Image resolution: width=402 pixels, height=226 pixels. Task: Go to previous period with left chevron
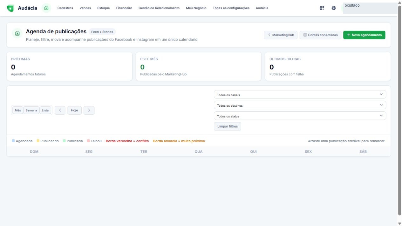click(x=60, y=110)
